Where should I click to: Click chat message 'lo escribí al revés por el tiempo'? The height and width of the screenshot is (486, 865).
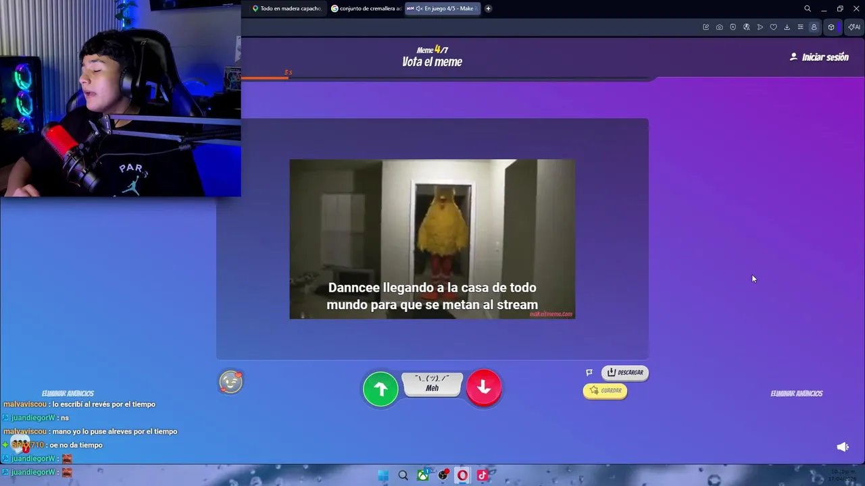click(104, 404)
